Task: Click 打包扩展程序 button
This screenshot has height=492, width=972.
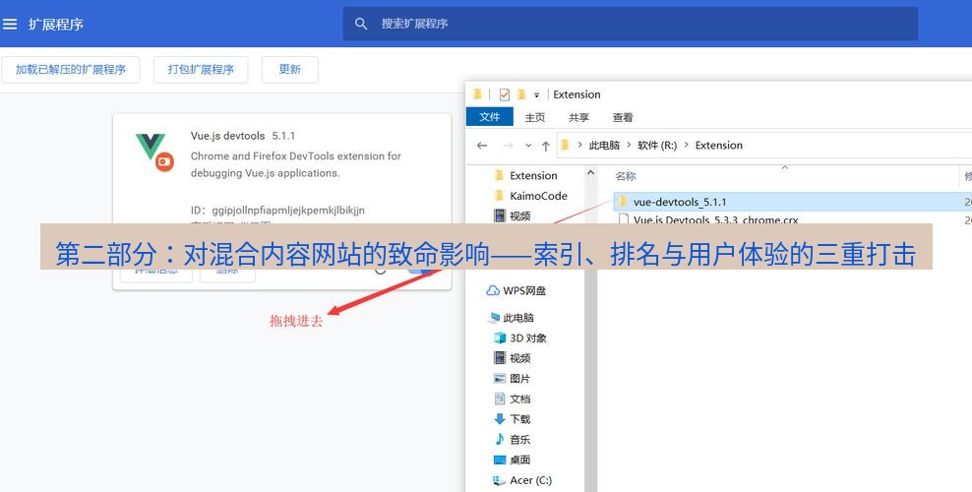Action: coord(201,70)
